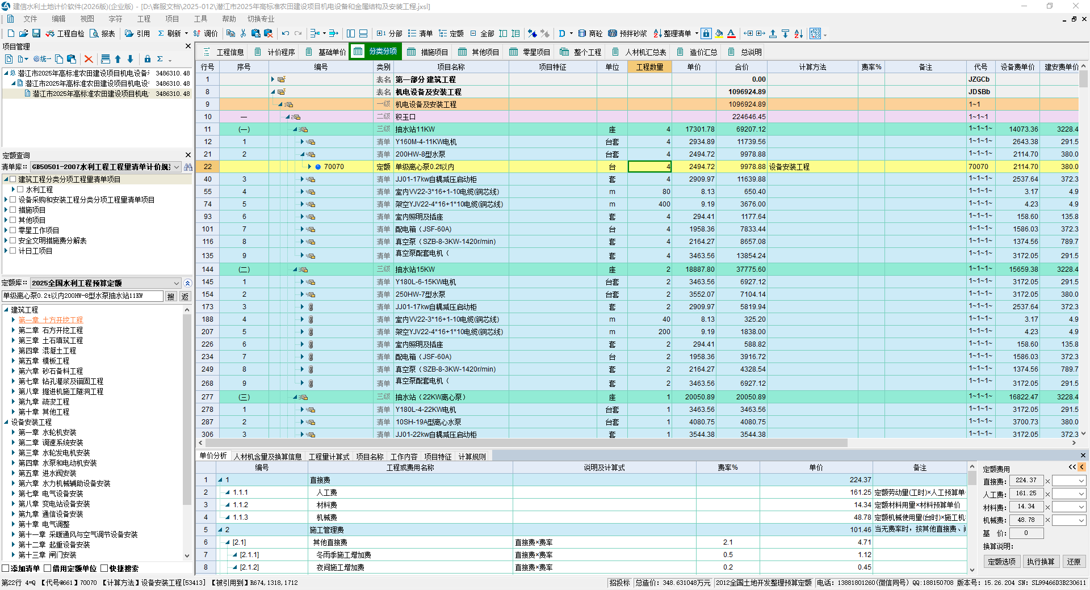Switch to the 措施项目 tab
1090x590 pixels.
click(428, 52)
